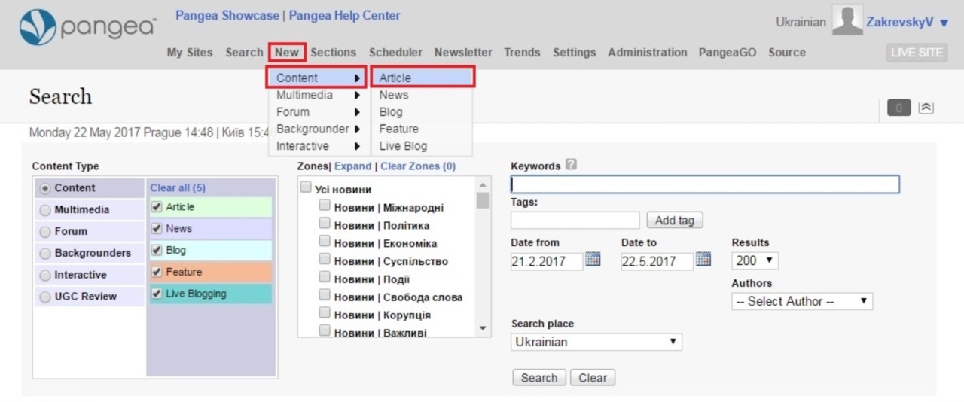Open the Date from calendar picker
The height and width of the screenshot is (402, 964).
pyautogui.click(x=593, y=260)
